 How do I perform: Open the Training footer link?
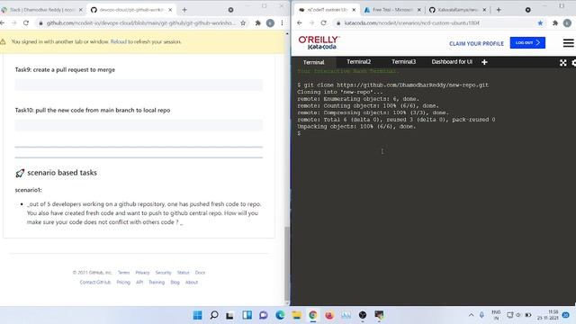pos(157,282)
